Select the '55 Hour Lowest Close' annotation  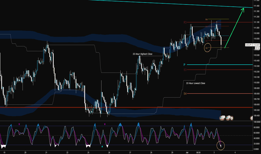click(195, 83)
